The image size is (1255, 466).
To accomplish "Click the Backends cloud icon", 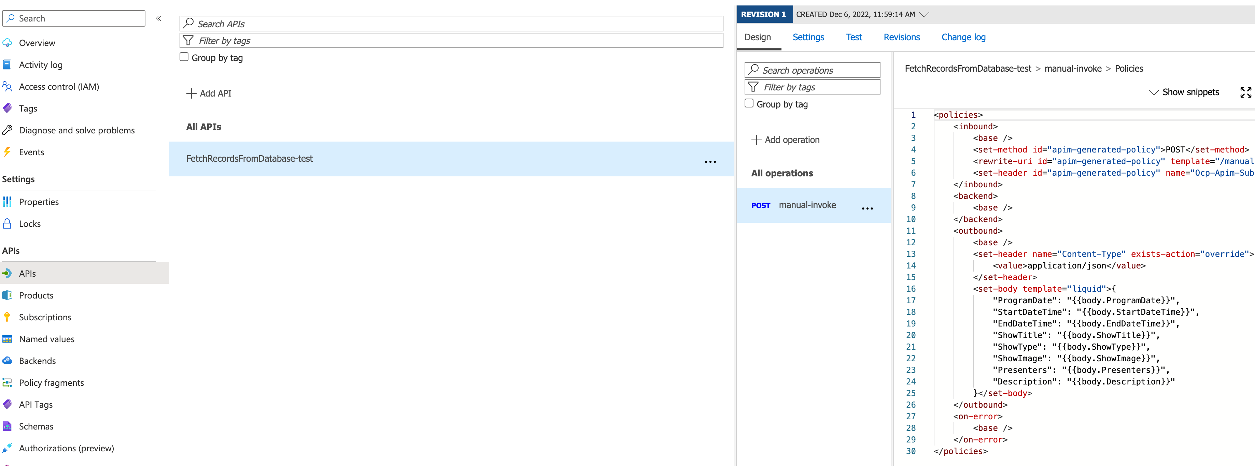I will pos(7,360).
